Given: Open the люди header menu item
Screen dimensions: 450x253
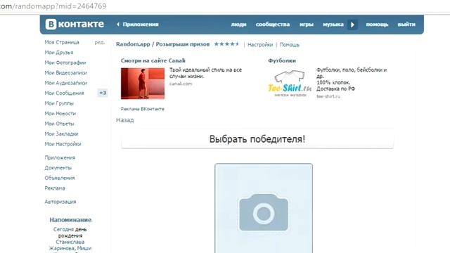Looking at the screenshot, I should (238, 25).
